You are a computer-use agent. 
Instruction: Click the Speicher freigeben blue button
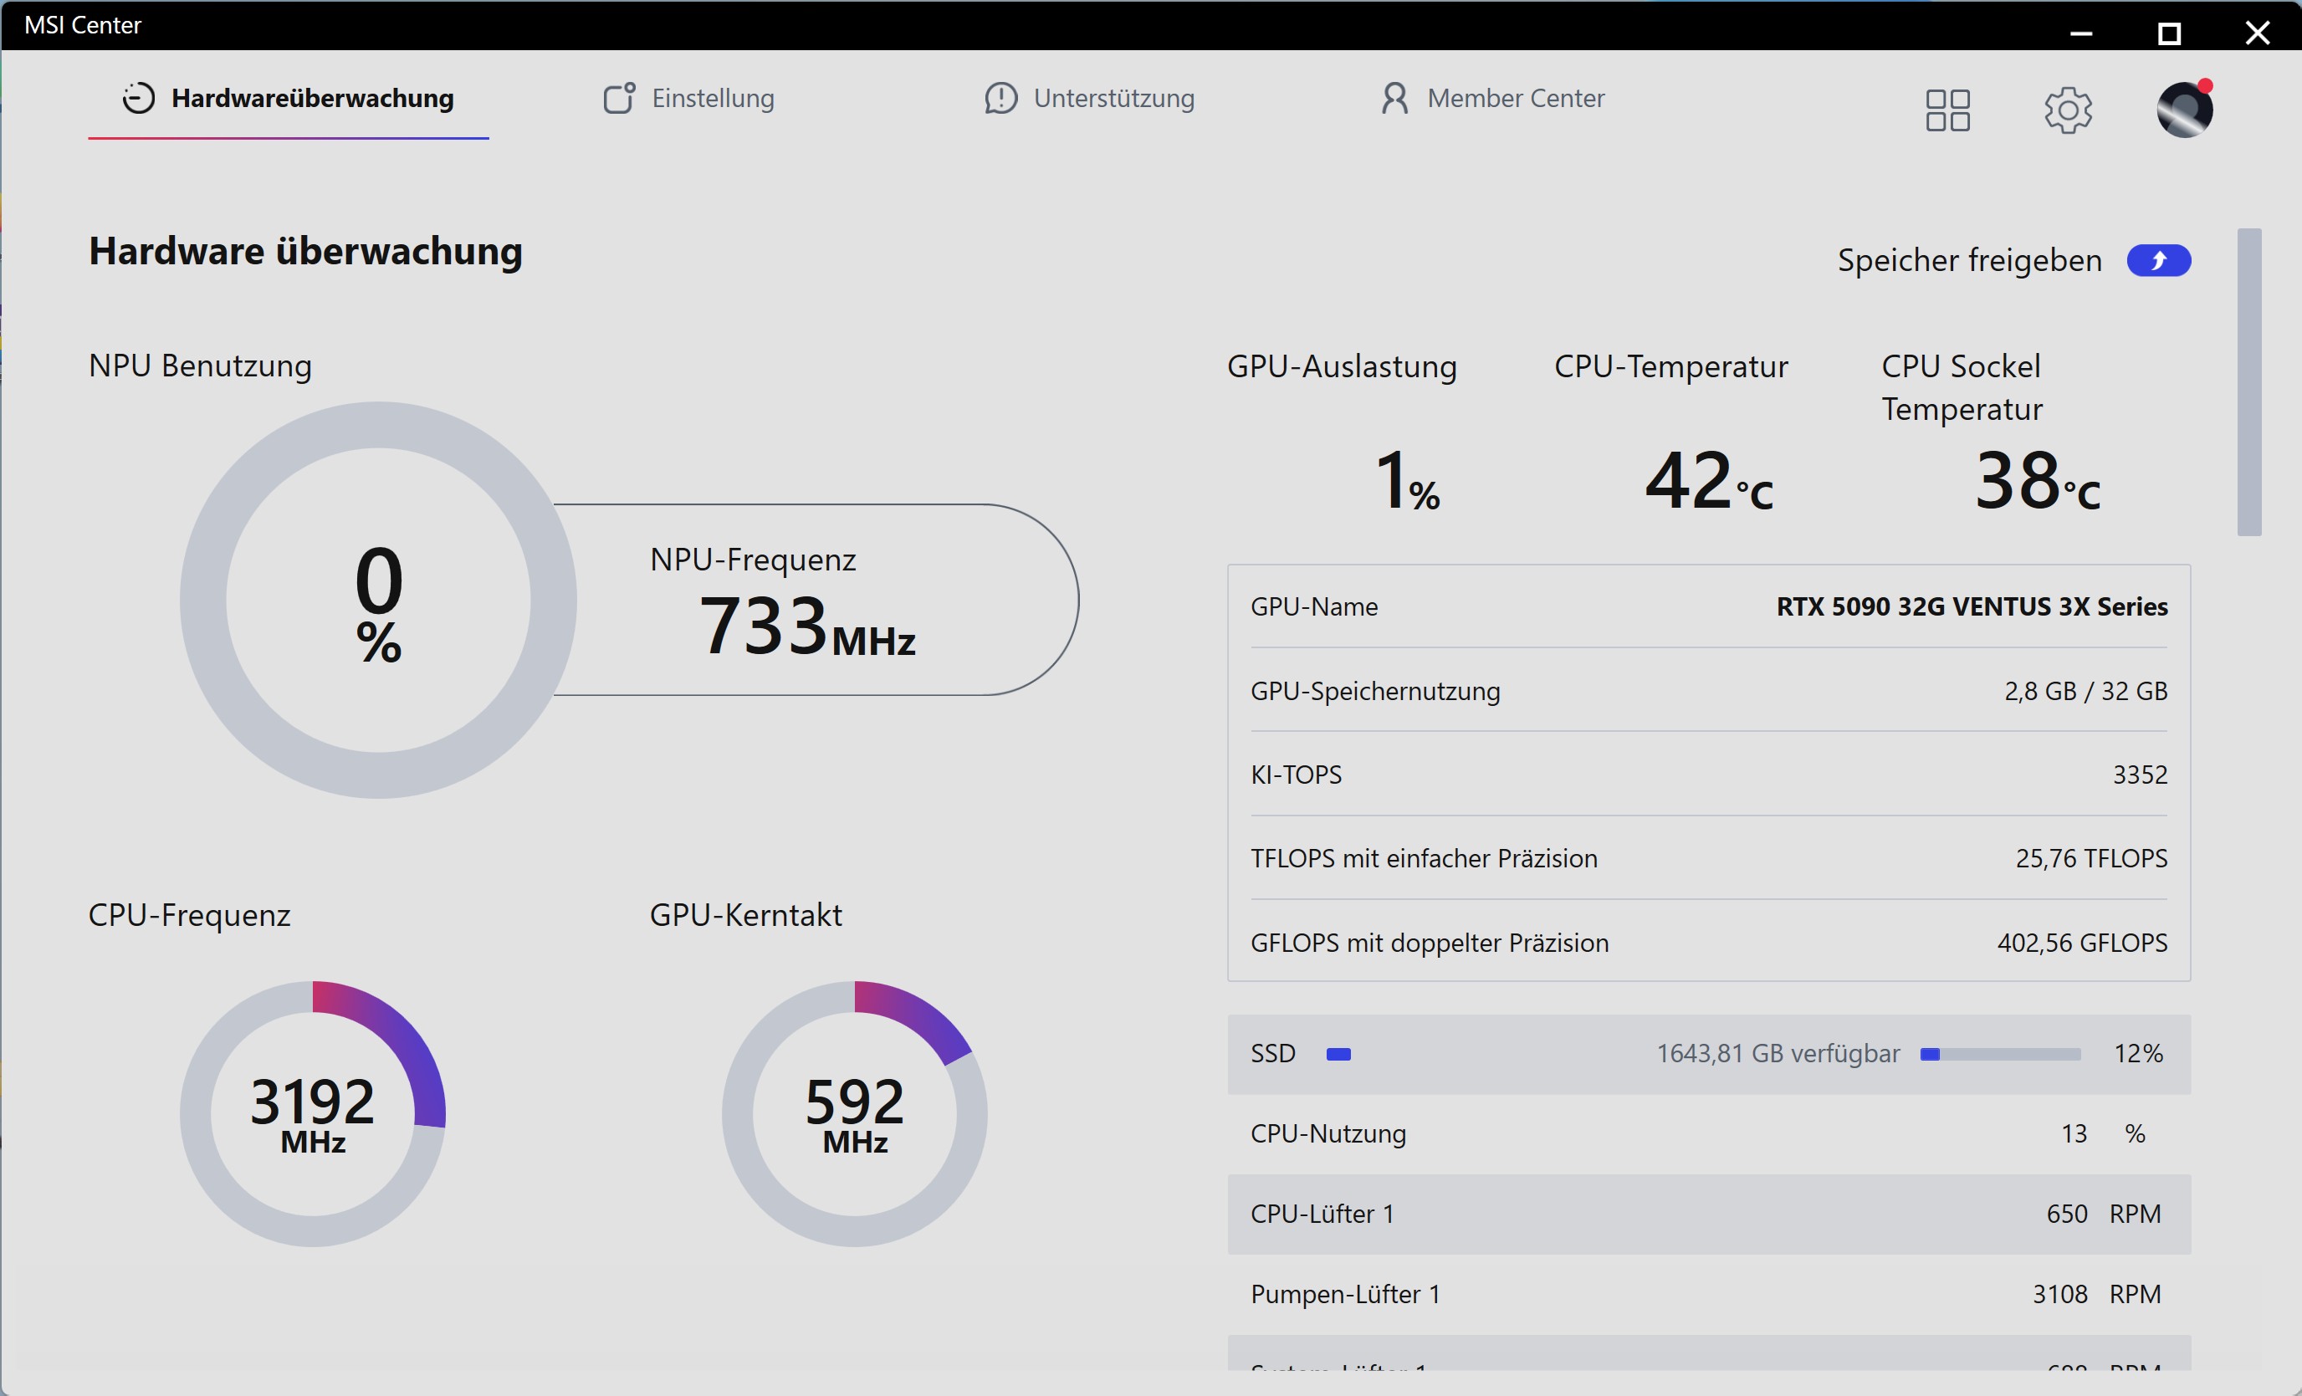2158,261
